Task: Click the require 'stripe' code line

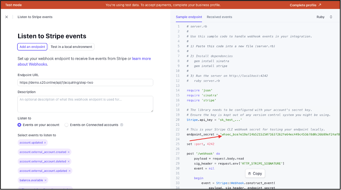Action: [x=201, y=100]
